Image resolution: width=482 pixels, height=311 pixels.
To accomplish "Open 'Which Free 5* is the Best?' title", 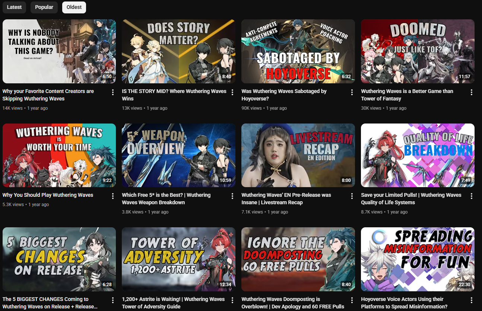I will tap(166, 199).
